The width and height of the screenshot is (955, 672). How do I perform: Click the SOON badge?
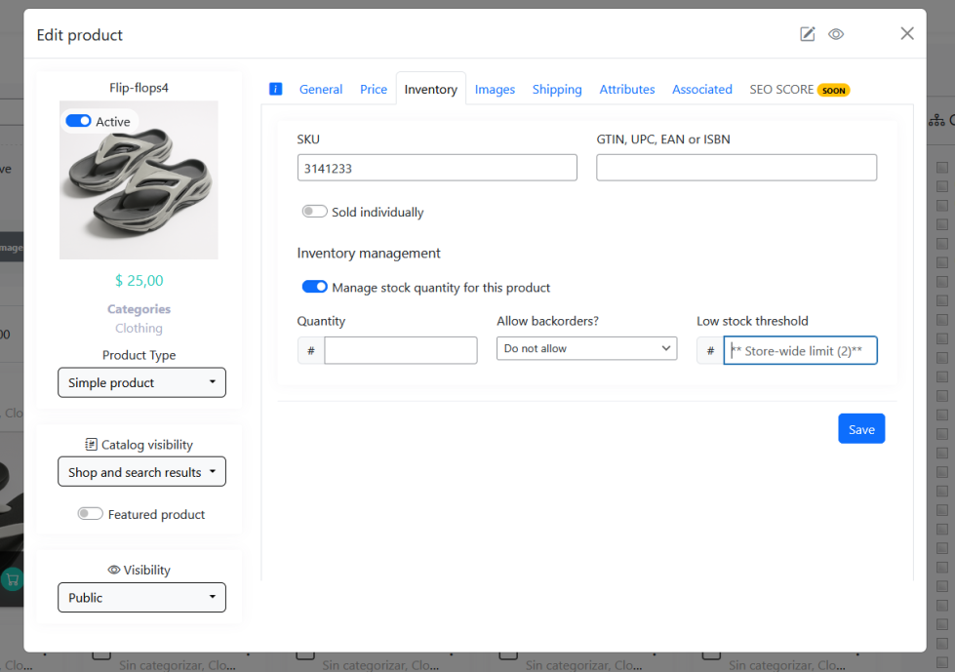pyautogui.click(x=833, y=90)
